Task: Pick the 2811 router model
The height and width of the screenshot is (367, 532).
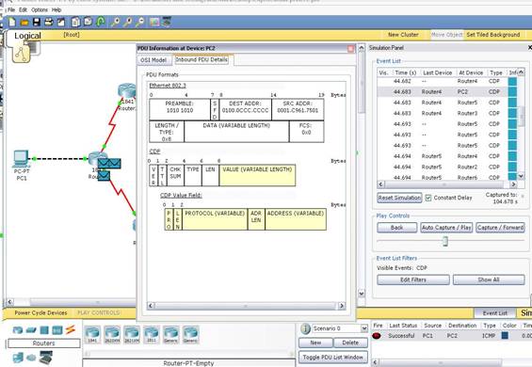Action: (x=152, y=334)
